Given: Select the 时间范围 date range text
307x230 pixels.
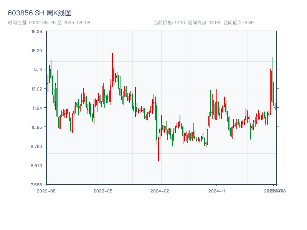Looking at the screenshot, I should click(49, 23).
